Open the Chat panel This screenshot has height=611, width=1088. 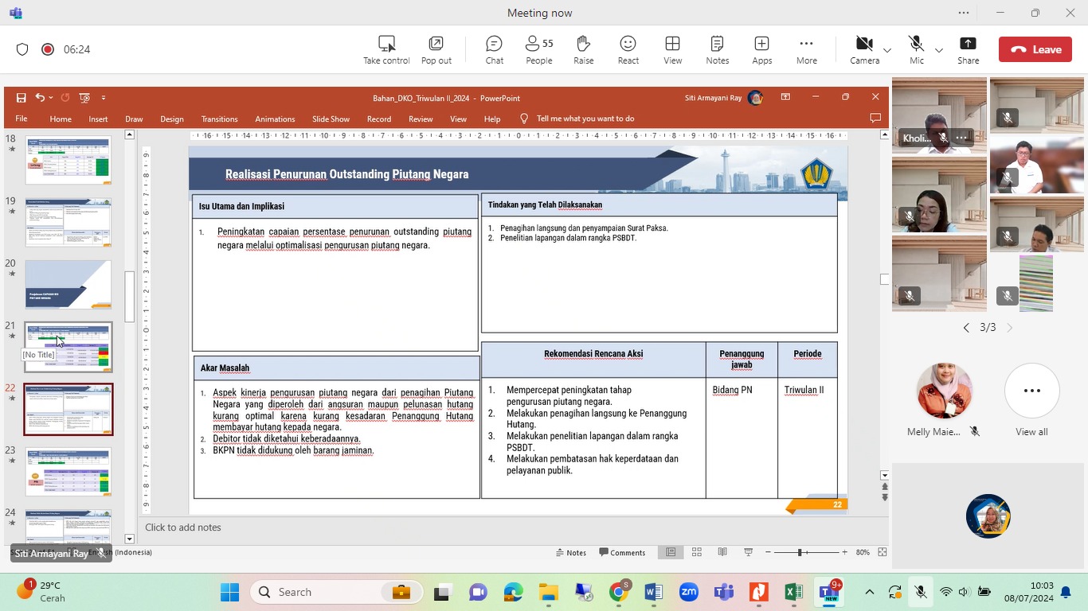(x=494, y=49)
